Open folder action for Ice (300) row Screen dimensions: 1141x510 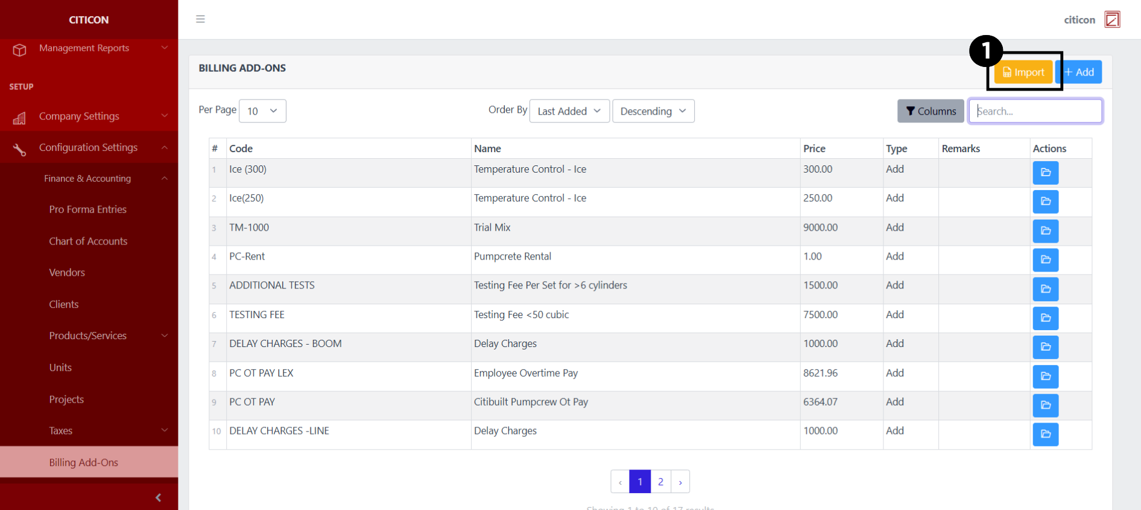pyautogui.click(x=1045, y=173)
